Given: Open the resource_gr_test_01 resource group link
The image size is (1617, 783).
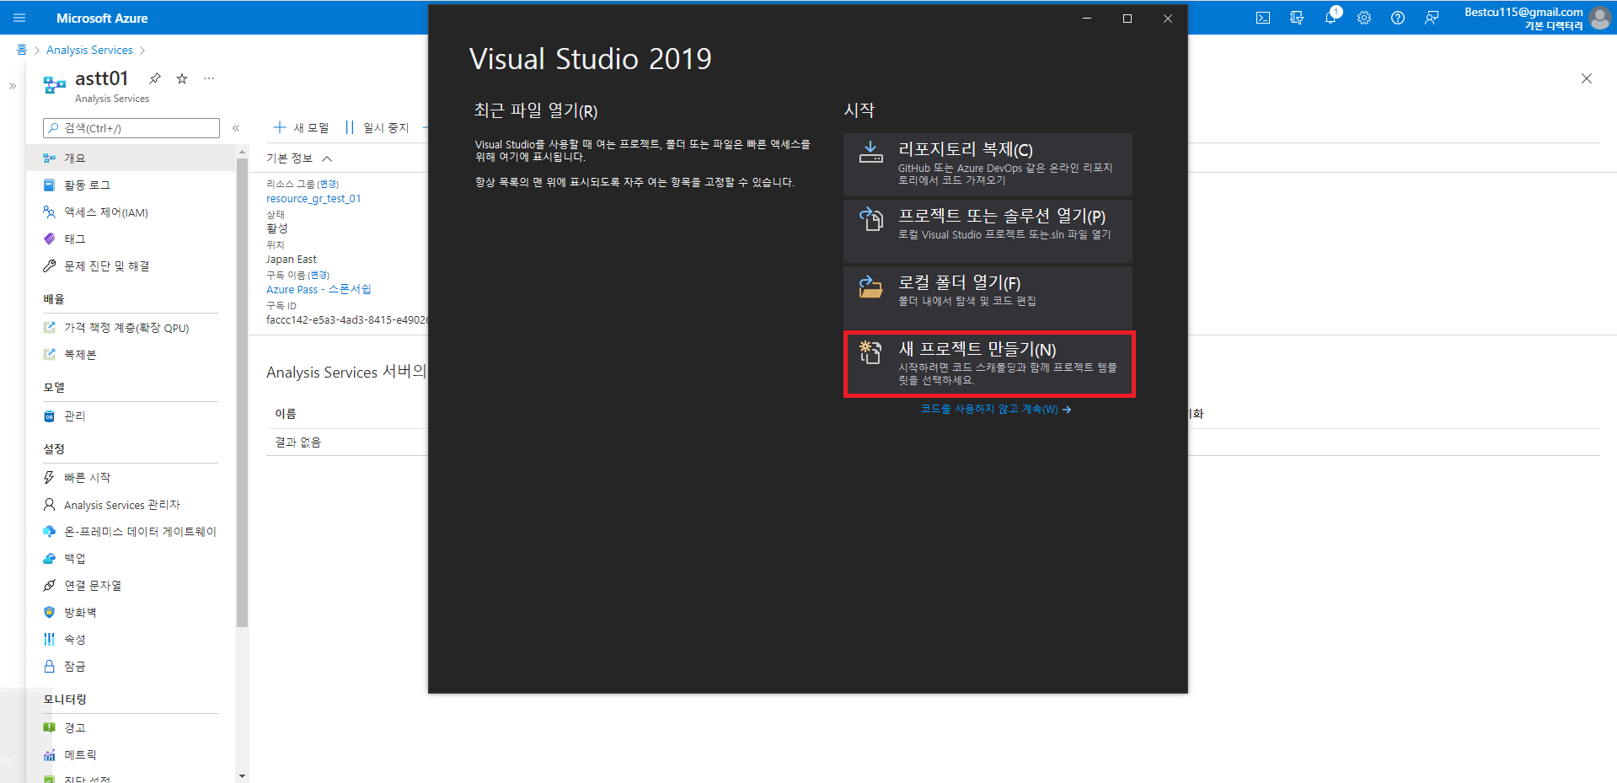Looking at the screenshot, I should pos(313,199).
